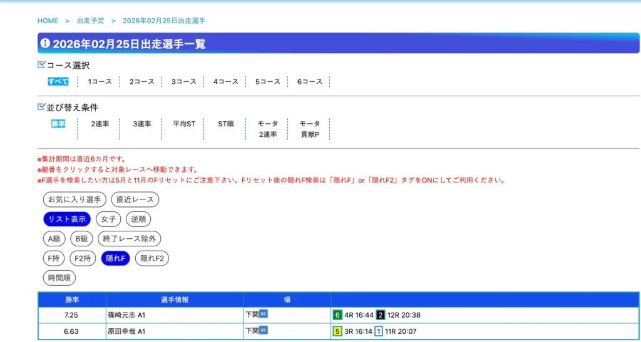Toggle 直近レース filter
The width and height of the screenshot is (641, 342).
click(135, 199)
